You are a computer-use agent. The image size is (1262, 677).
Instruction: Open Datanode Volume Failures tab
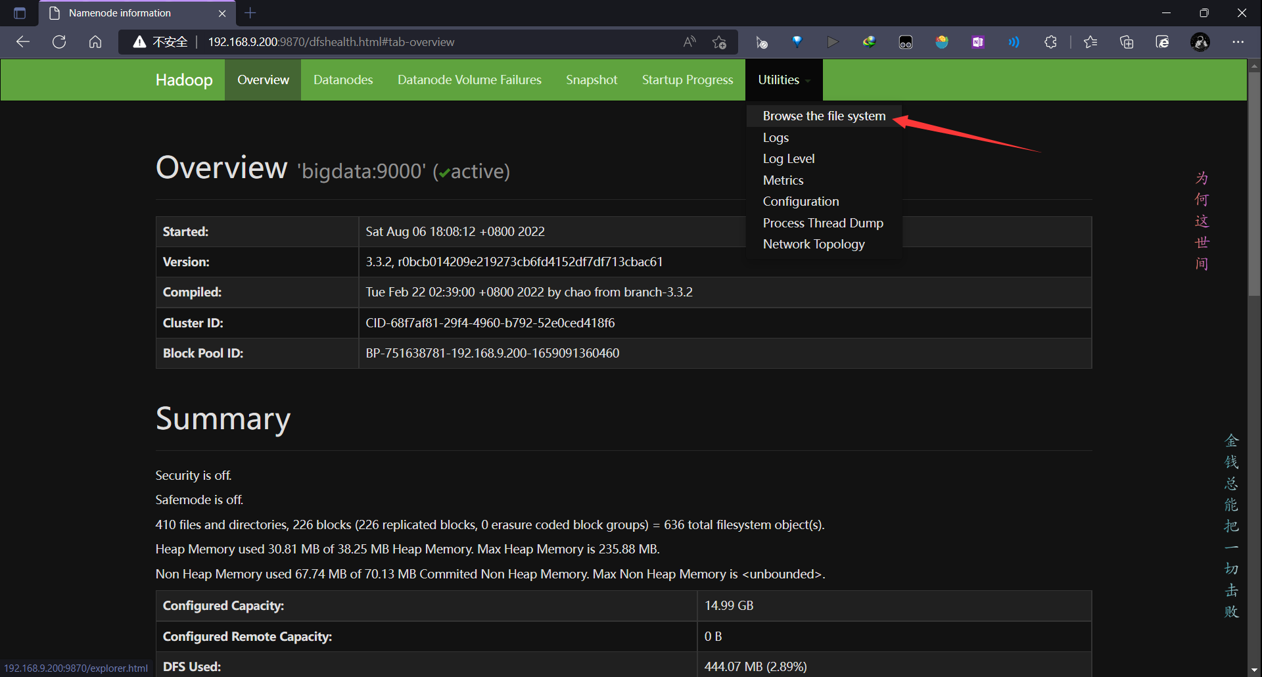pos(469,80)
